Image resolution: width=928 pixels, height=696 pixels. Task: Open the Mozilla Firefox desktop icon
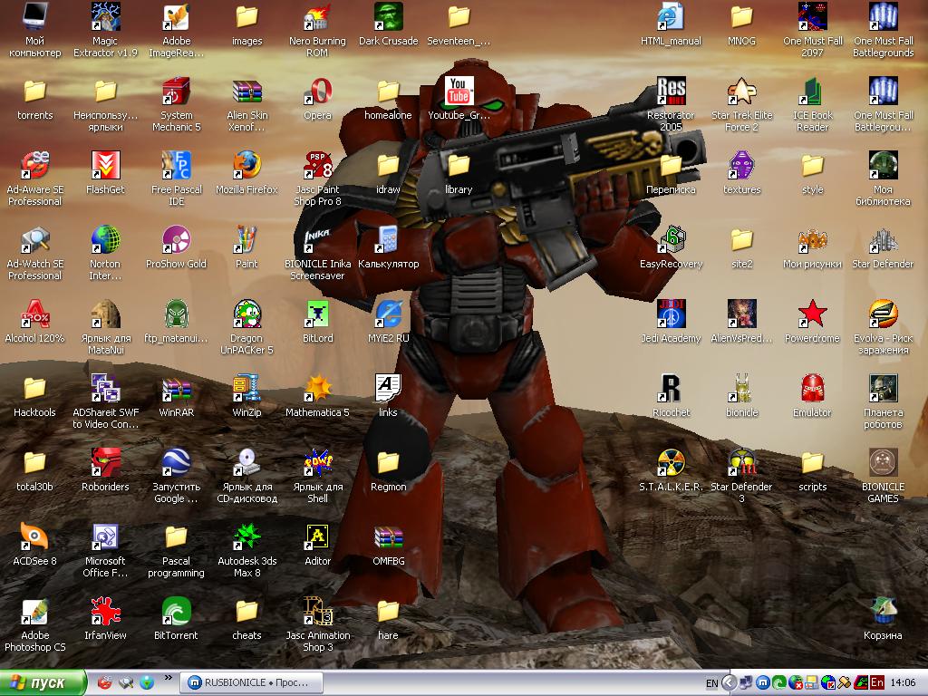[x=246, y=165]
